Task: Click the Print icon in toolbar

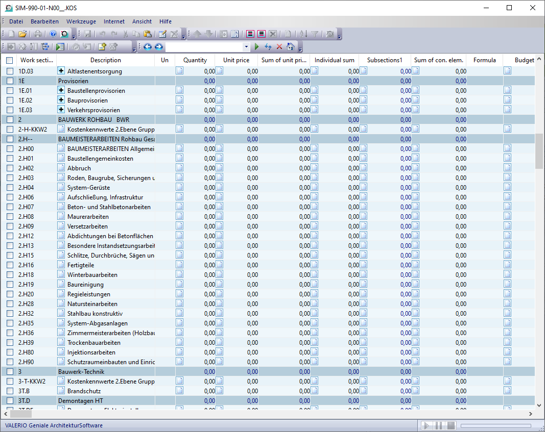Action: tap(38, 34)
